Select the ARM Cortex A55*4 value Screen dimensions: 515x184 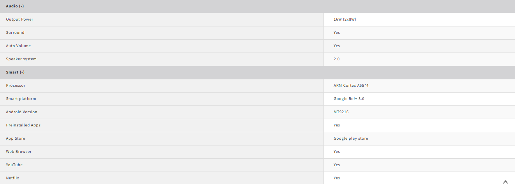point(351,86)
